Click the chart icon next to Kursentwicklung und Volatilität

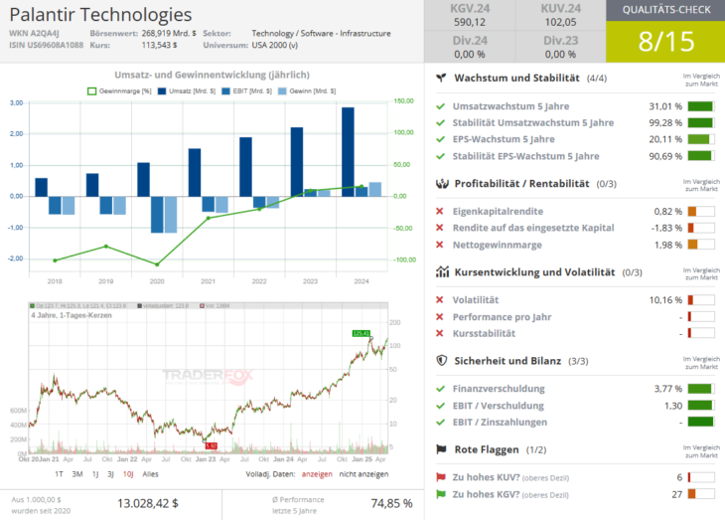click(x=442, y=271)
